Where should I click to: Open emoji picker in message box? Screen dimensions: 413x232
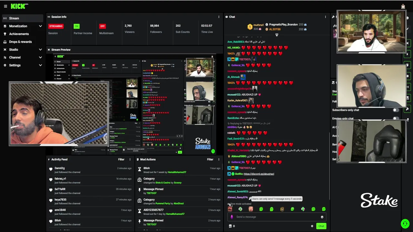click(x=322, y=217)
